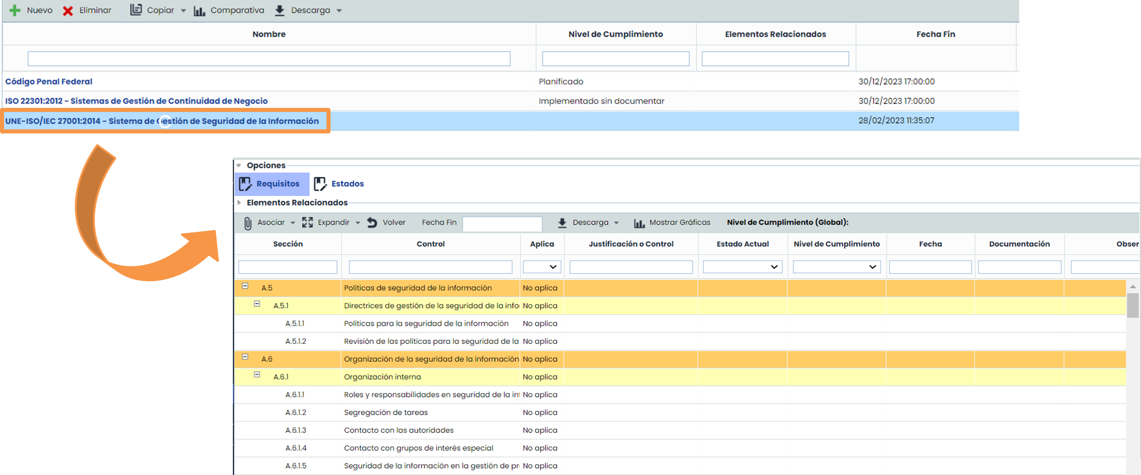The width and height of the screenshot is (1141, 475).
Task: Click the green plus Nuevo icon
Action: click(15, 10)
